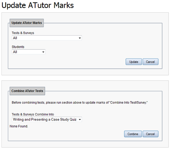Click the arrow of the Students dropdown

43,52
